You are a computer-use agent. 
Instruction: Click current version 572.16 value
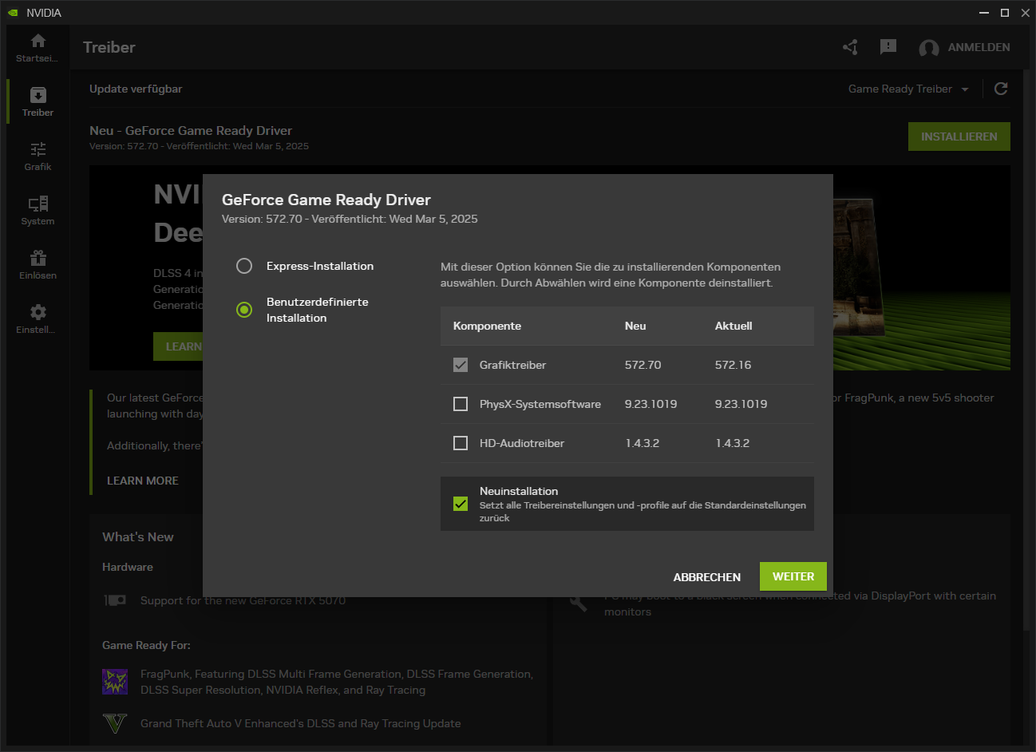coord(734,365)
